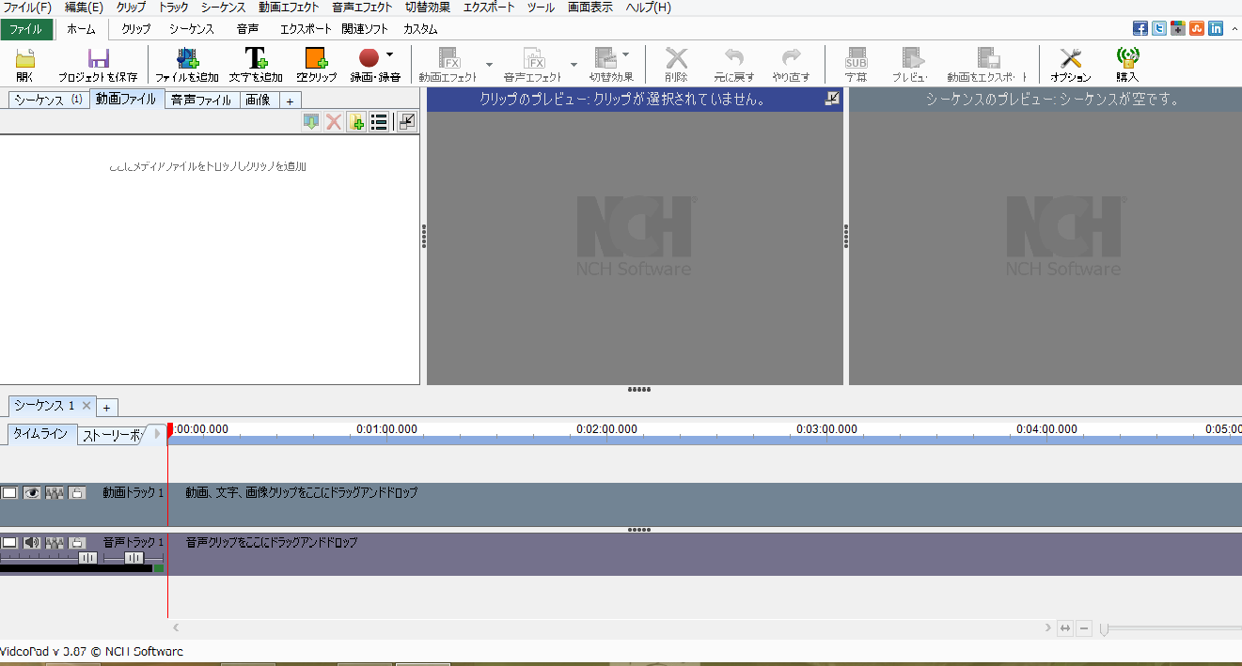Switch to 画像 bin tab
1242x666 pixels.
pos(258,100)
